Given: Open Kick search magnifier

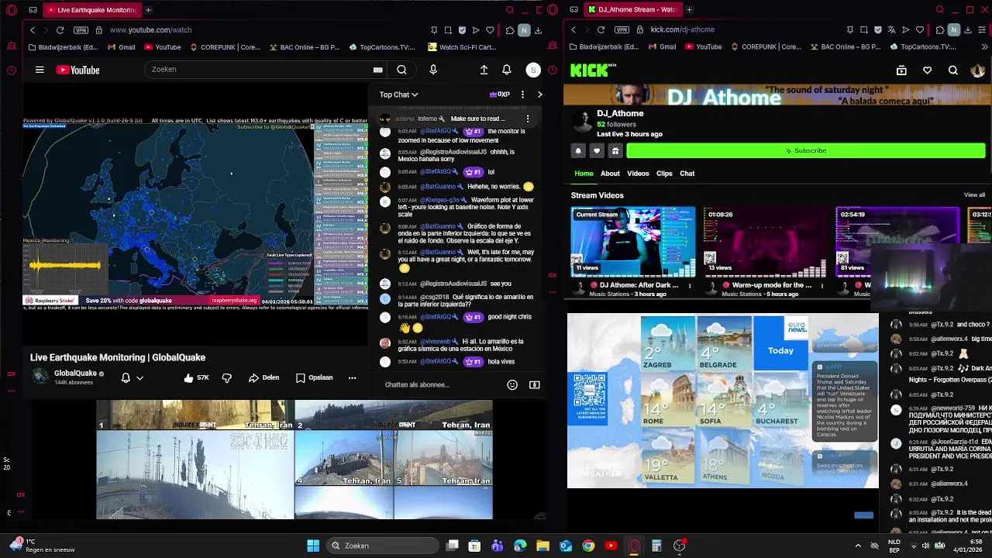Looking at the screenshot, I should pyautogui.click(x=953, y=71).
